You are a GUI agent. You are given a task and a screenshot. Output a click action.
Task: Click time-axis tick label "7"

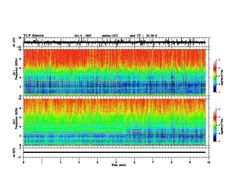point(153,162)
